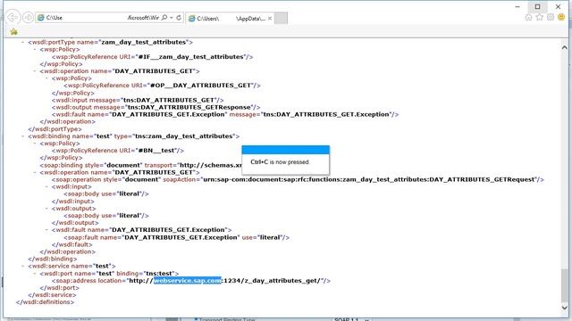
Task: Click "tns:zam_day_test_attributes" binding type value
Action: [185, 136]
